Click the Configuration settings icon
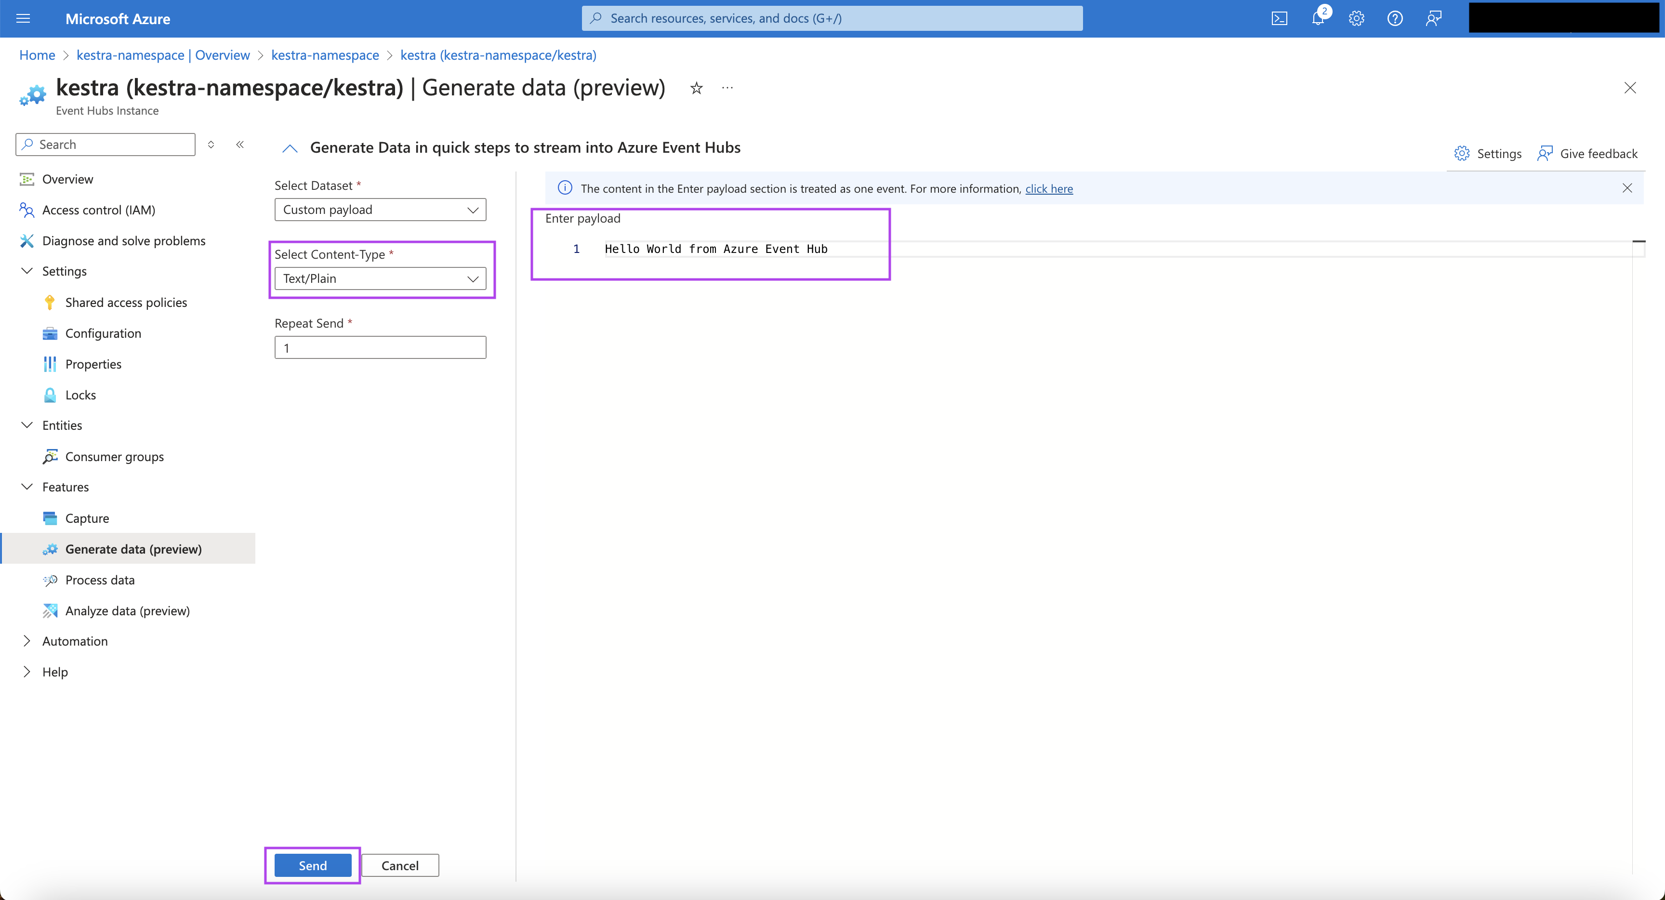This screenshot has width=1665, height=900. coord(50,332)
